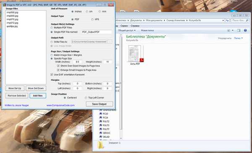Toggle Use EXIF orientation if present
The image size is (252, 153).
tap(52, 75)
